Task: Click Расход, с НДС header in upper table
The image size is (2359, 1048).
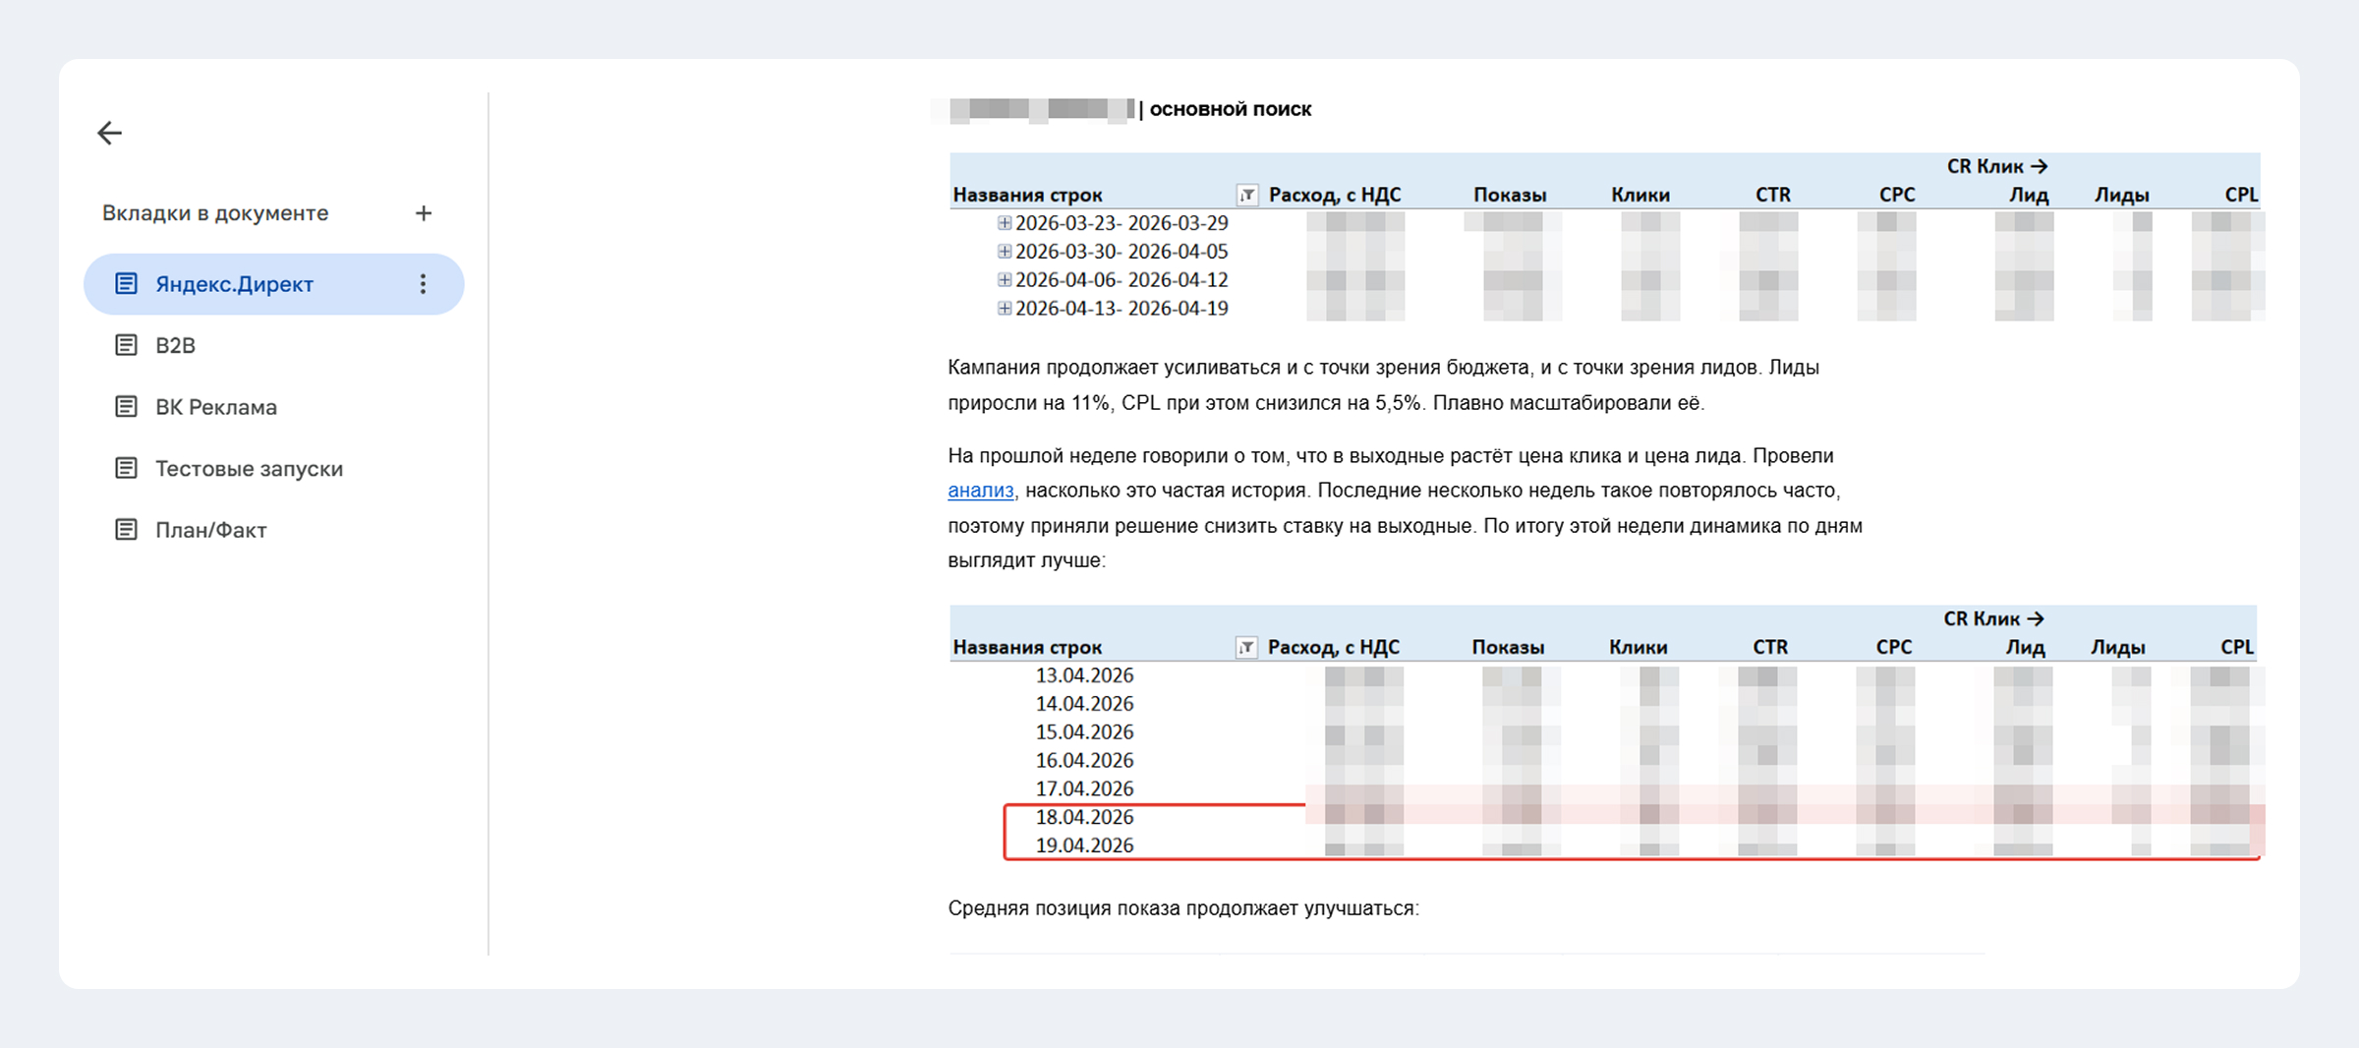Action: coord(1335,195)
